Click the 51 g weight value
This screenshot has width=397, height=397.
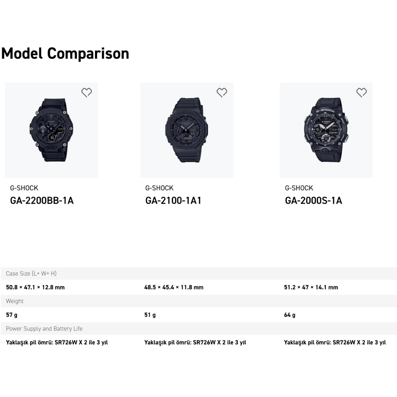tap(150, 315)
